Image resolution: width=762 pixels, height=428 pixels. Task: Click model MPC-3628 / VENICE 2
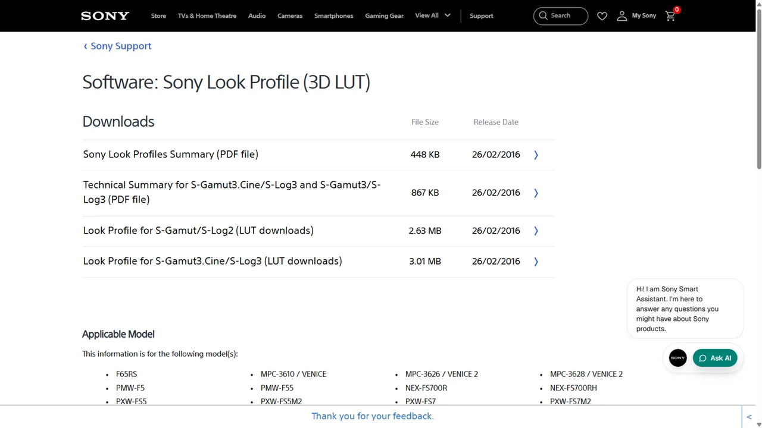coord(586,374)
